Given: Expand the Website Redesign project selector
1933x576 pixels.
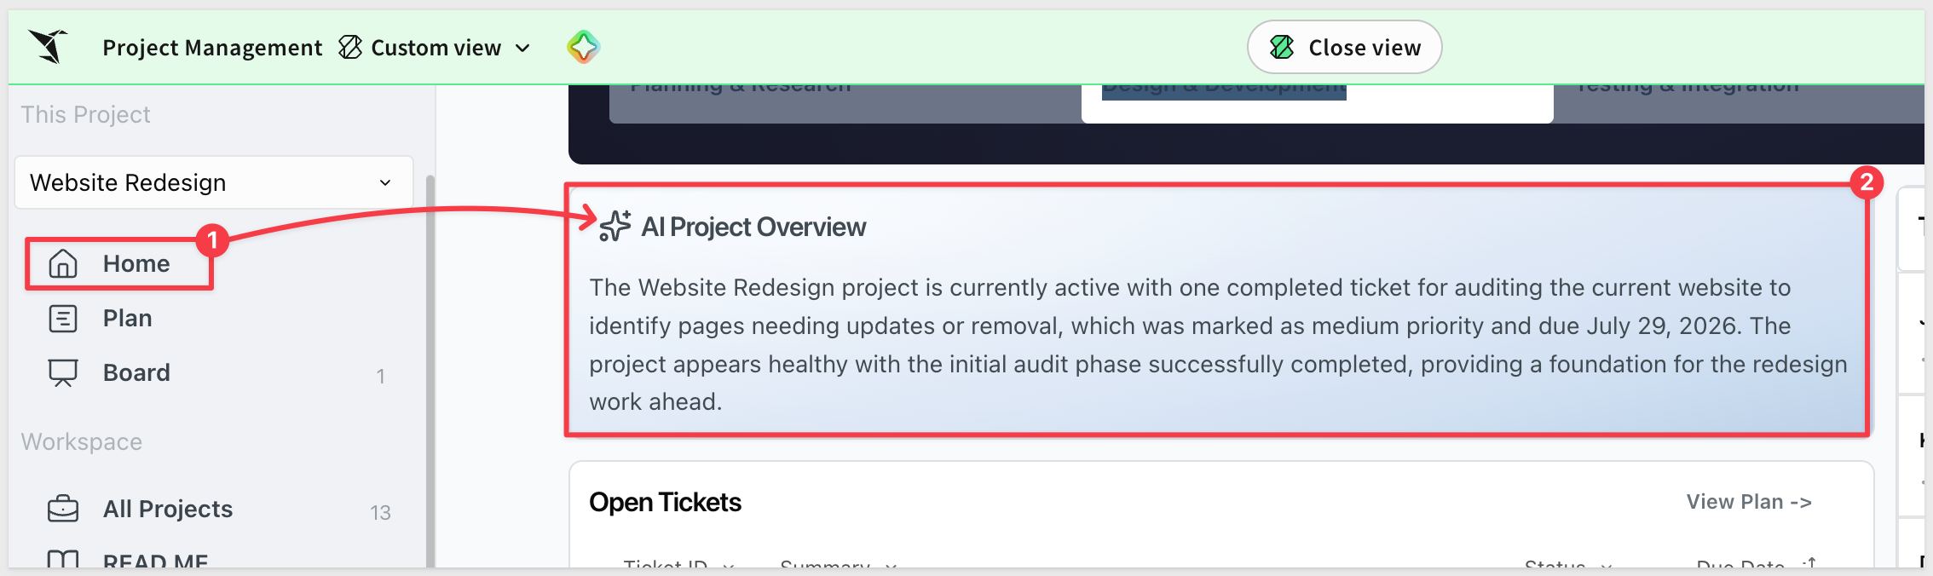Looking at the screenshot, I should coord(214,182).
